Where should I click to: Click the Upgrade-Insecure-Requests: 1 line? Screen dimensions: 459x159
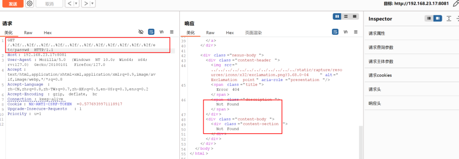45,109
